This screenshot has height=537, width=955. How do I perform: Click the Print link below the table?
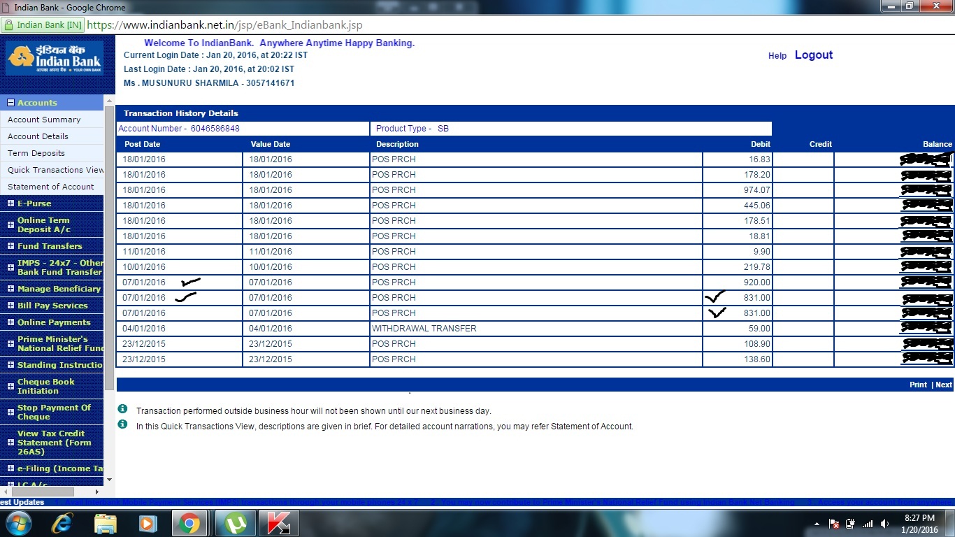pos(918,385)
